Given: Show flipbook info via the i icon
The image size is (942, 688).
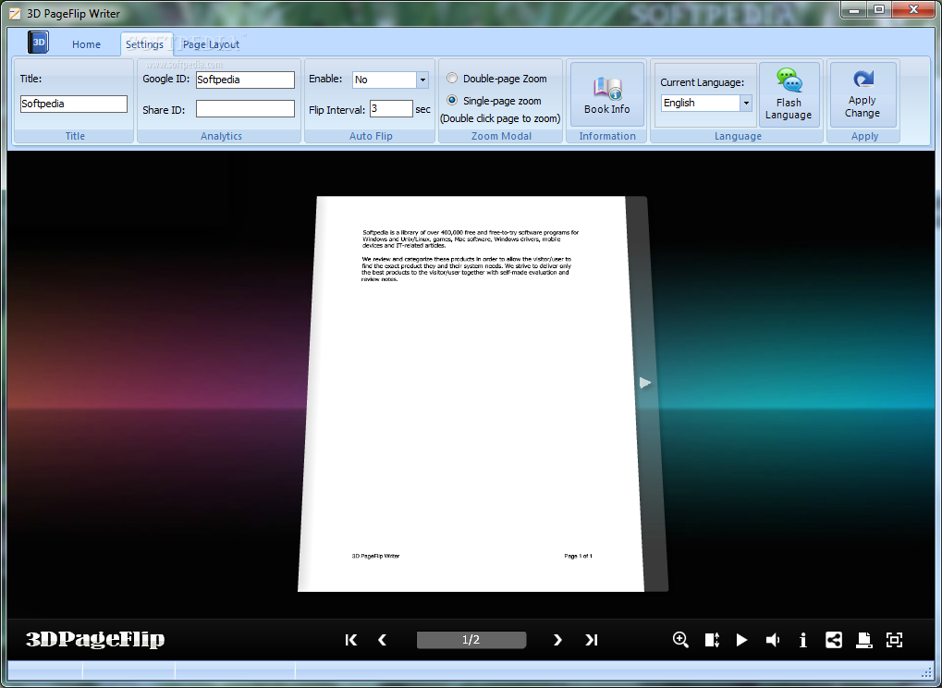Looking at the screenshot, I should (x=803, y=640).
